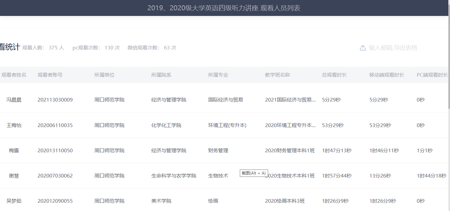450x211 pixels.
Task: Click the 生物技术 major cell
Action: point(218,176)
